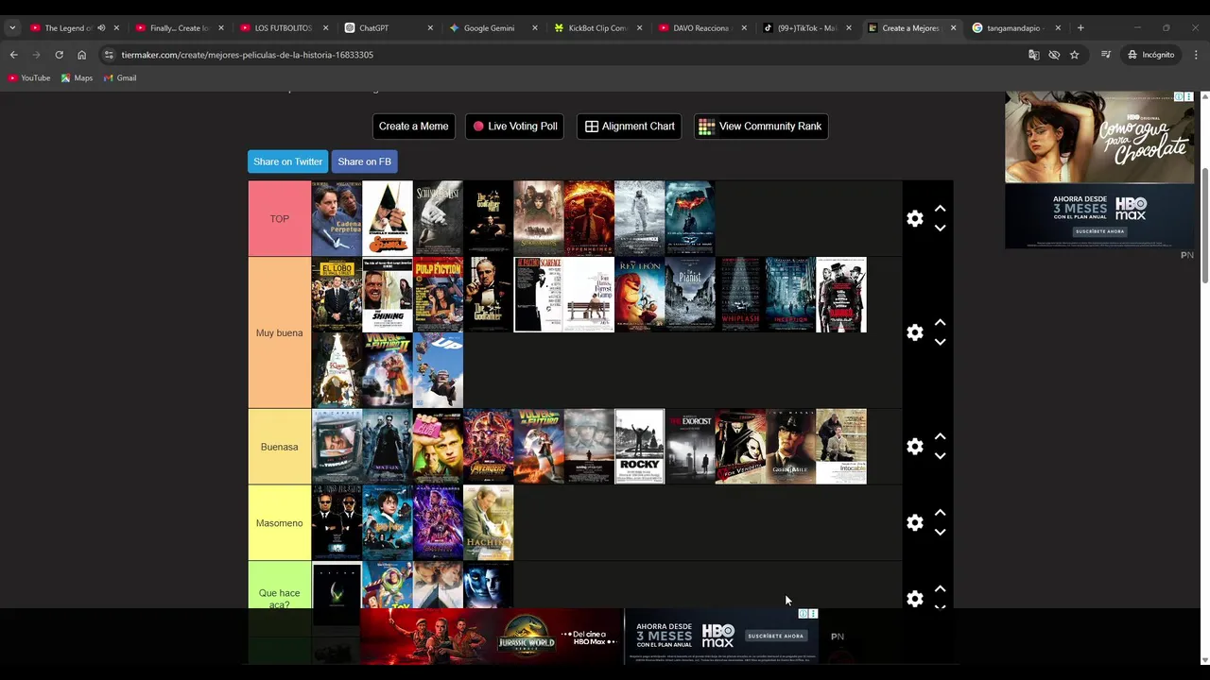
Task: Open the Incognito profile indicator
Action: tap(1150, 55)
